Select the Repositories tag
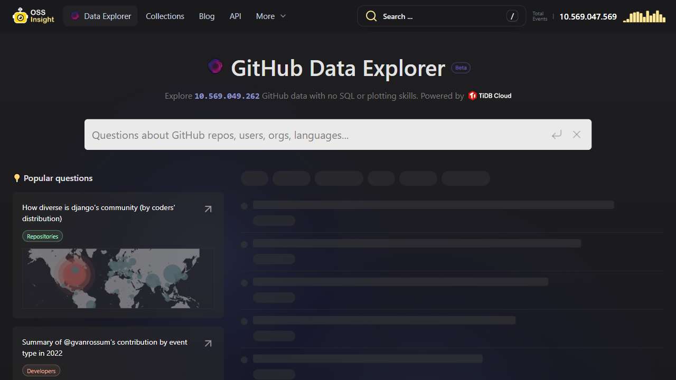The width and height of the screenshot is (676, 380). (x=42, y=236)
